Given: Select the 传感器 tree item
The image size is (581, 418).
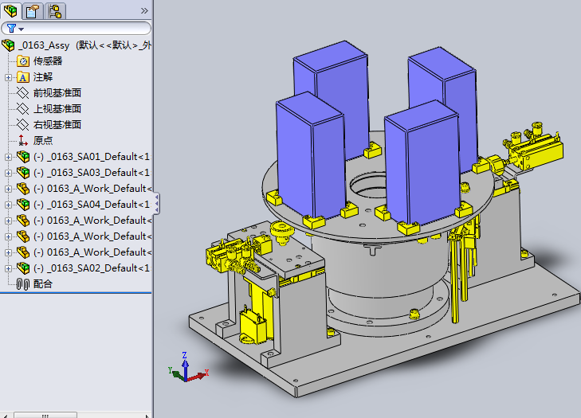Looking at the screenshot, I should pos(48,61).
